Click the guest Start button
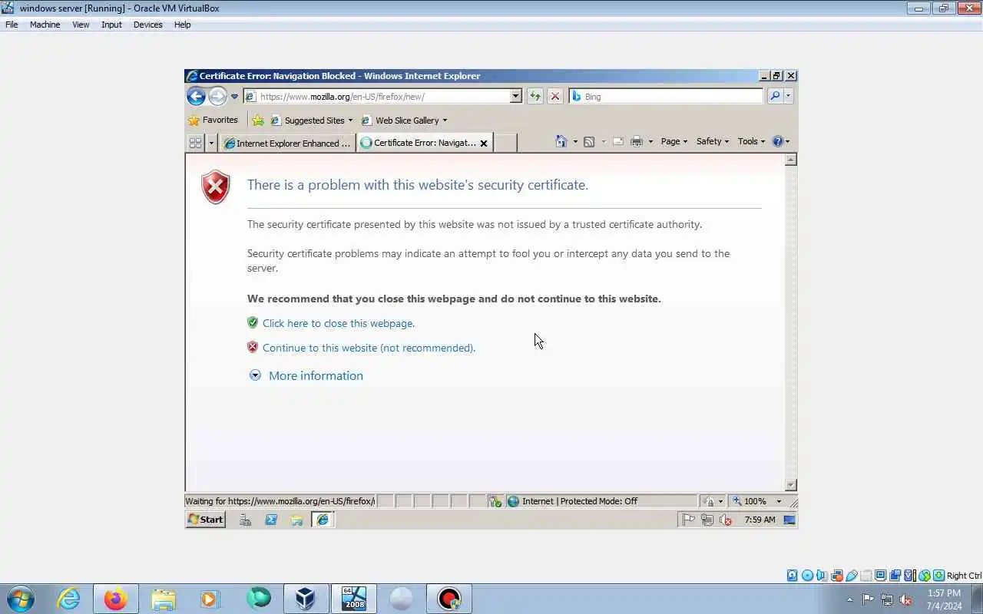The width and height of the screenshot is (983, 614). tap(206, 520)
